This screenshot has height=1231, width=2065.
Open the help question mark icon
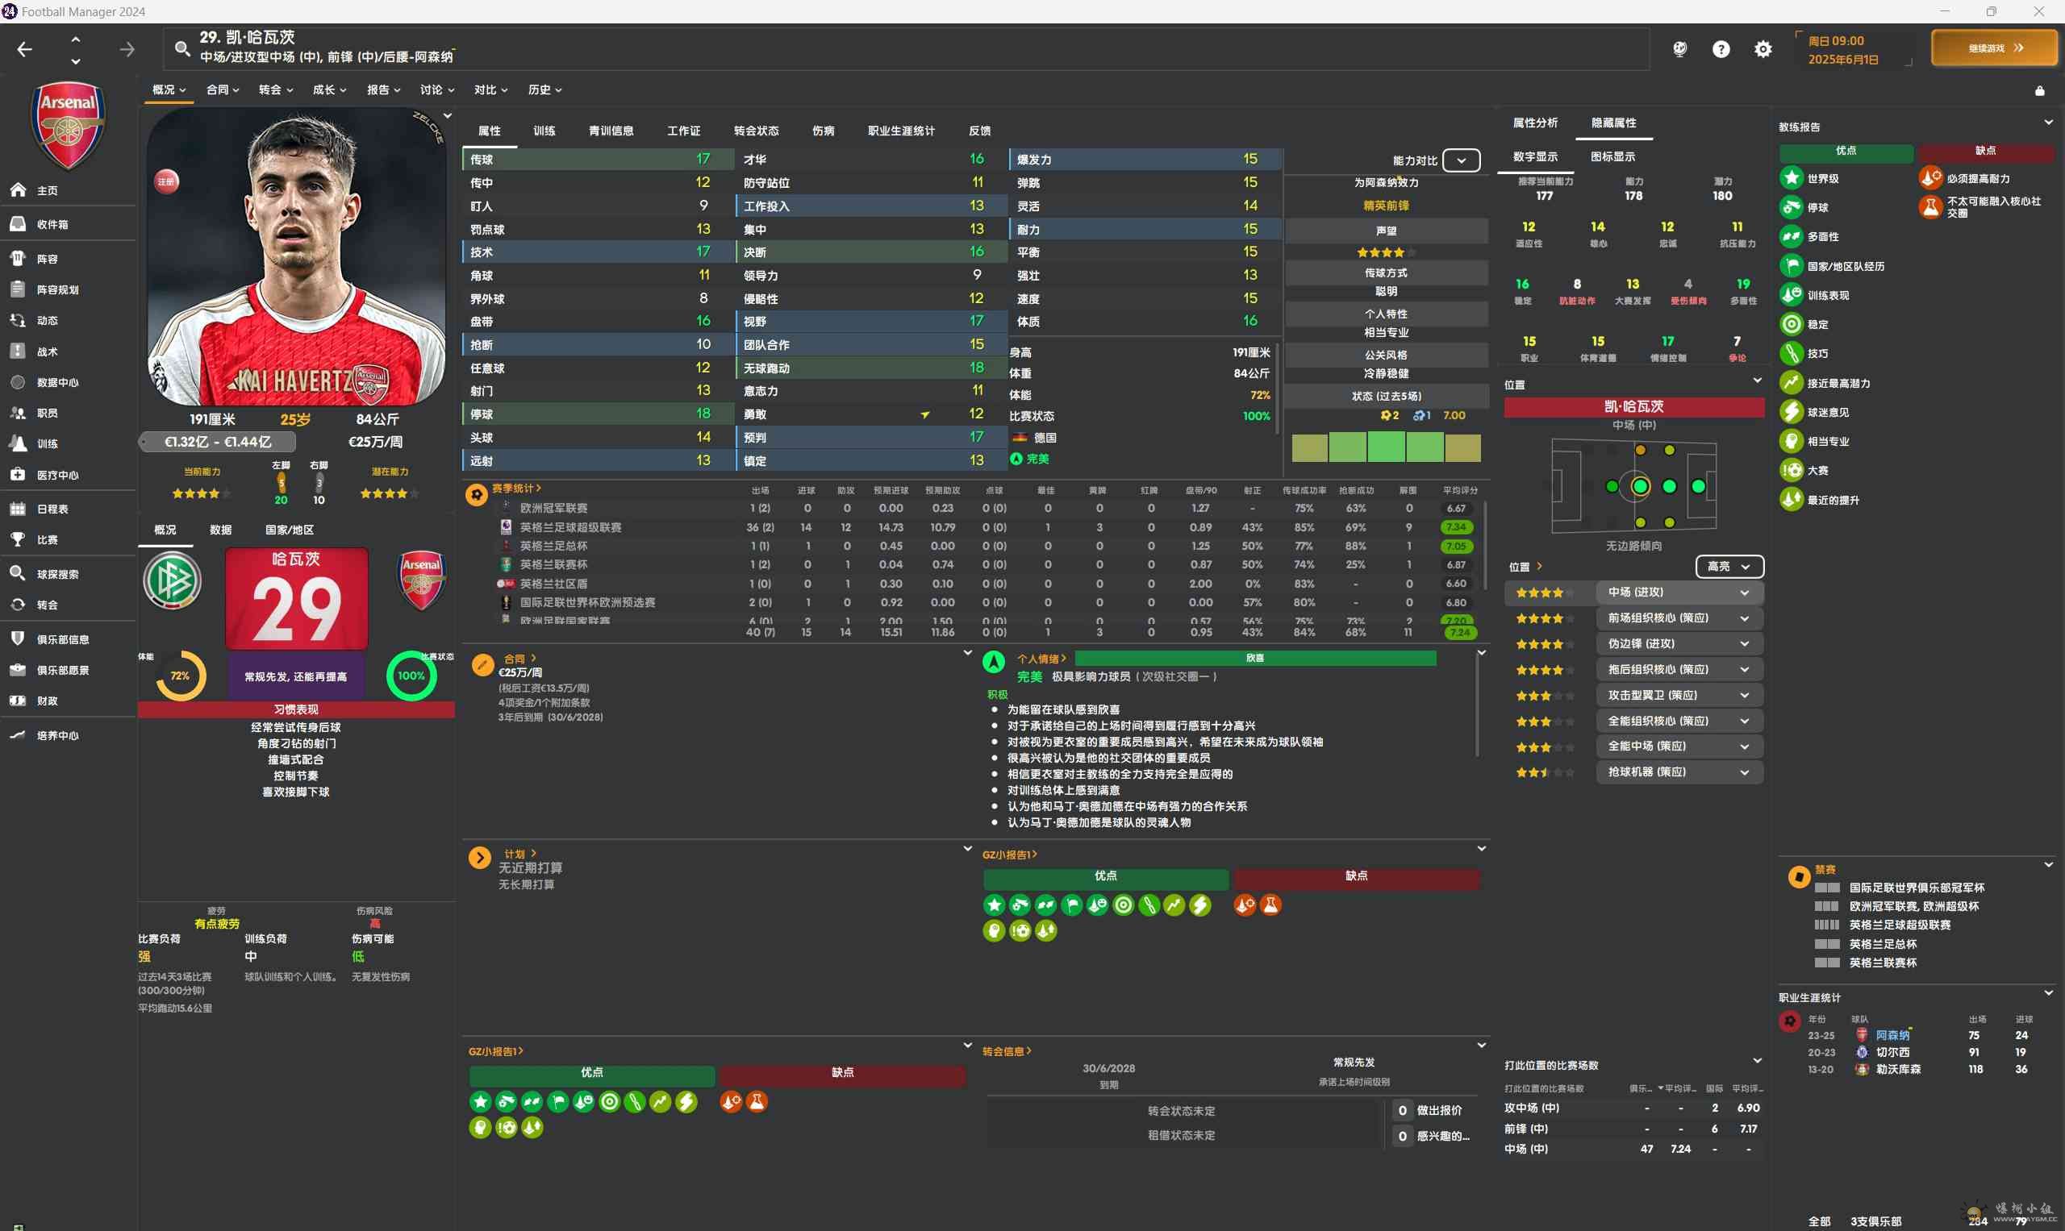[1721, 49]
